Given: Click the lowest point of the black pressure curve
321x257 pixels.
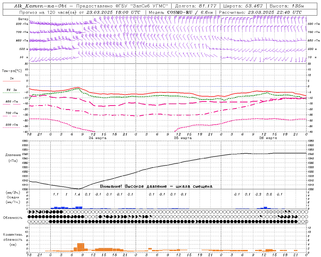Looking at the screenshot, I should 79,189.
